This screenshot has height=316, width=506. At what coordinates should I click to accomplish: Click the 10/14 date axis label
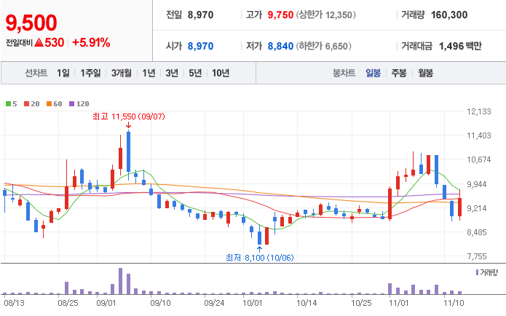point(307,303)
